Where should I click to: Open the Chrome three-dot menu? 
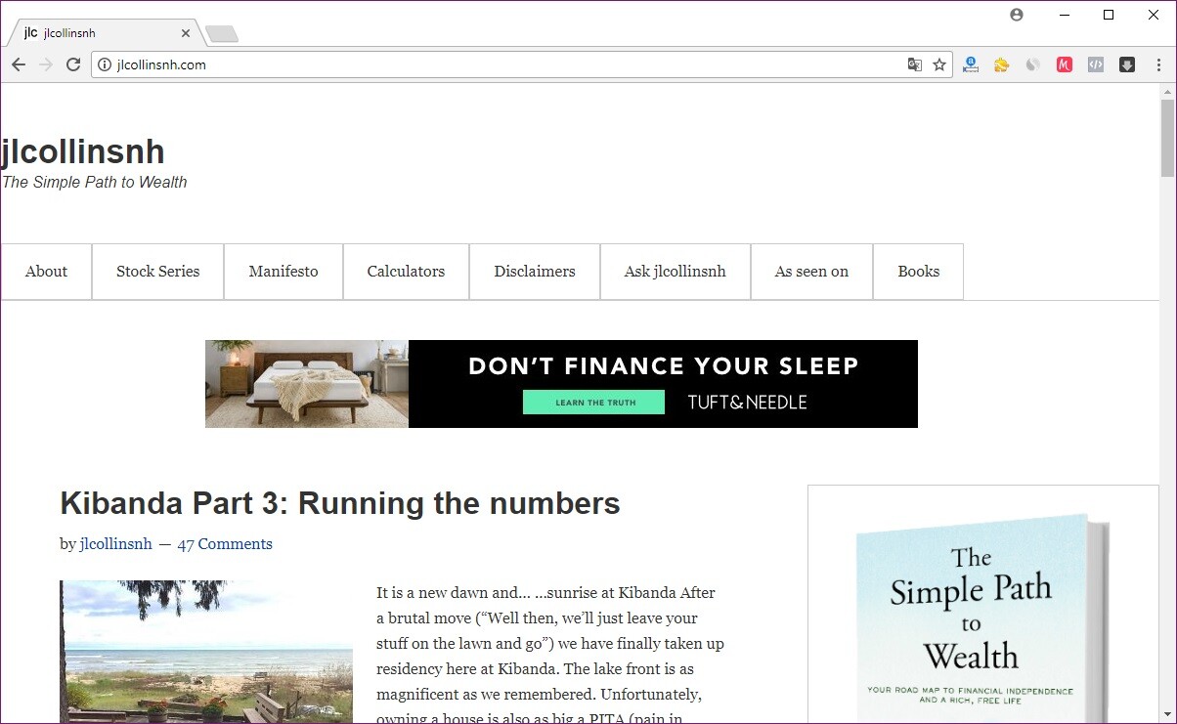(x=1159, y=64)
